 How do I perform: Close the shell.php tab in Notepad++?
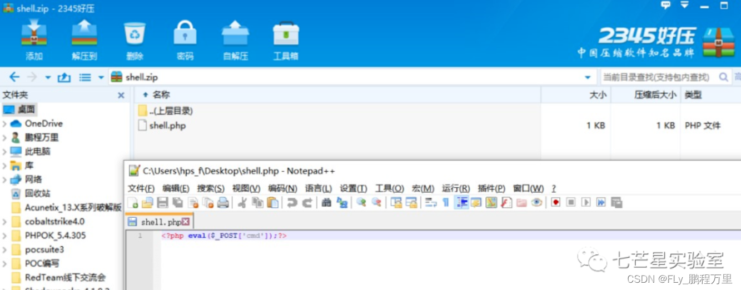[186, 222]
